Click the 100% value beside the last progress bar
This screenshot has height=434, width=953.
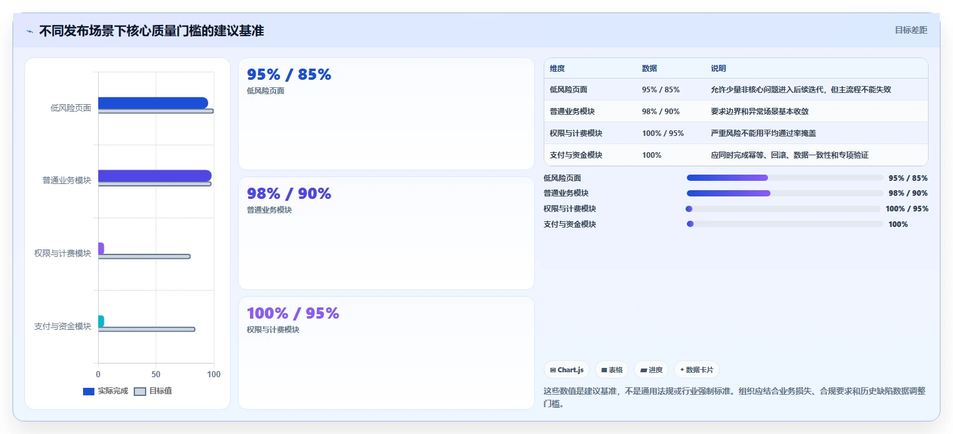click(898, 224)
